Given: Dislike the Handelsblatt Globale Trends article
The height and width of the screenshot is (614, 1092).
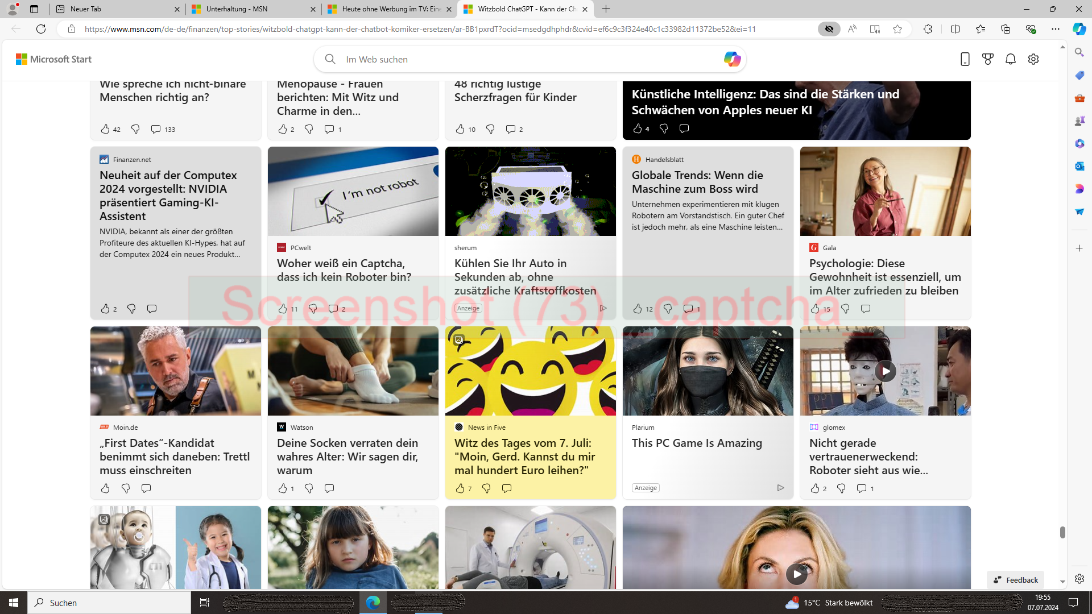Looking at the screenshot, I should click(668, 309).
